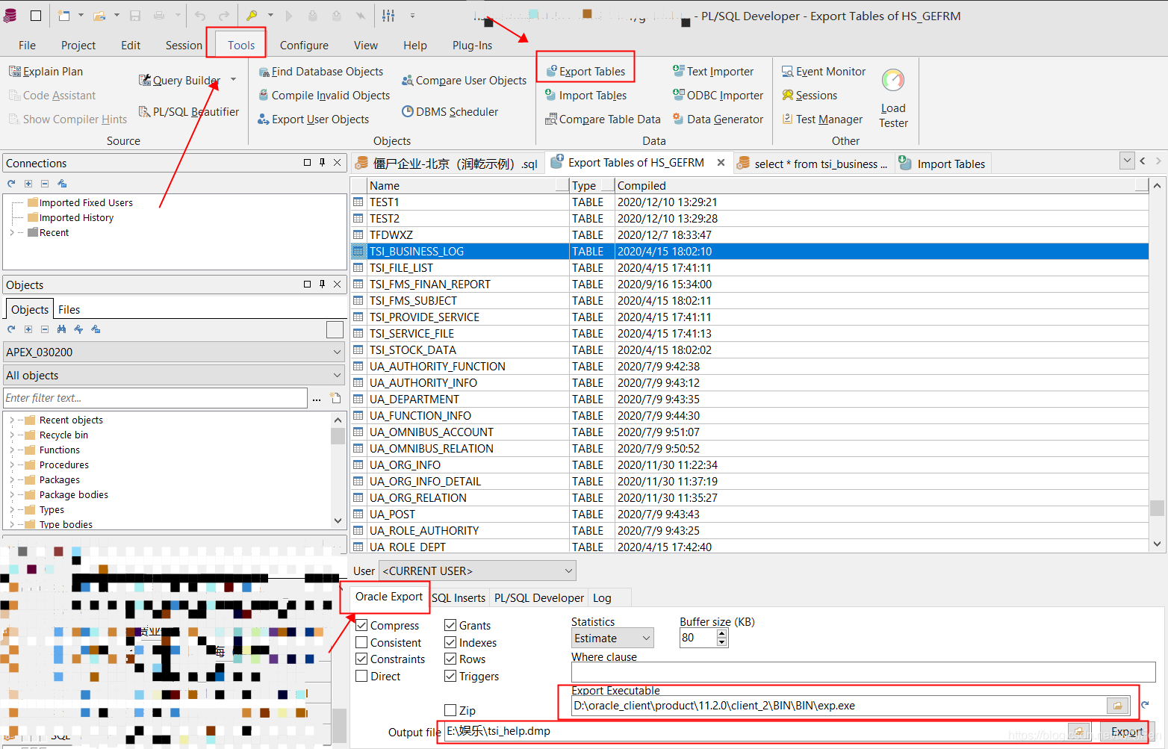Click Where clause input field
This screenshot has width=1168, height=749.
863,672
